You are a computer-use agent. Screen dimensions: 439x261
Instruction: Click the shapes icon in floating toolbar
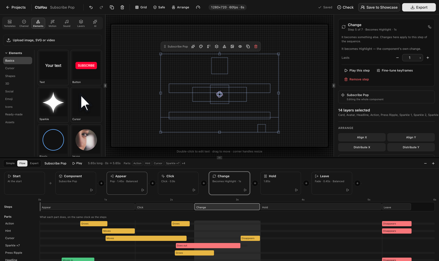tap(224, 46)
